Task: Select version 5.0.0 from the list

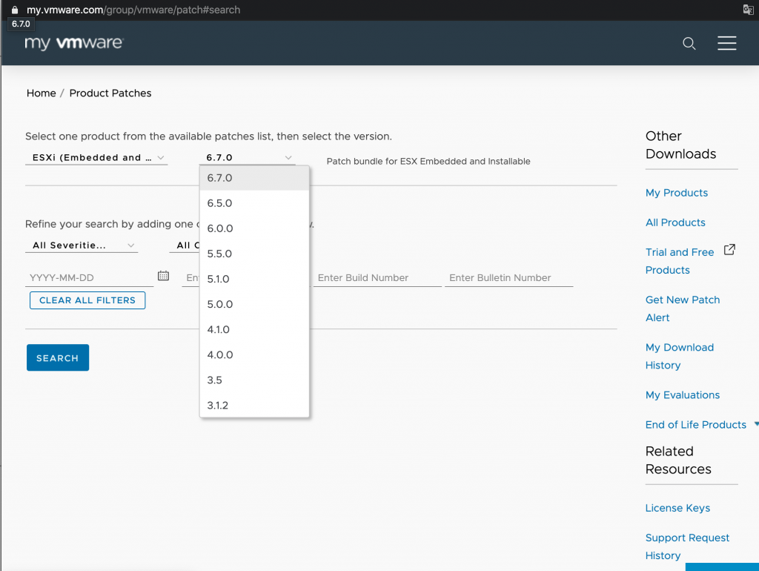Action: coord(254,304)
